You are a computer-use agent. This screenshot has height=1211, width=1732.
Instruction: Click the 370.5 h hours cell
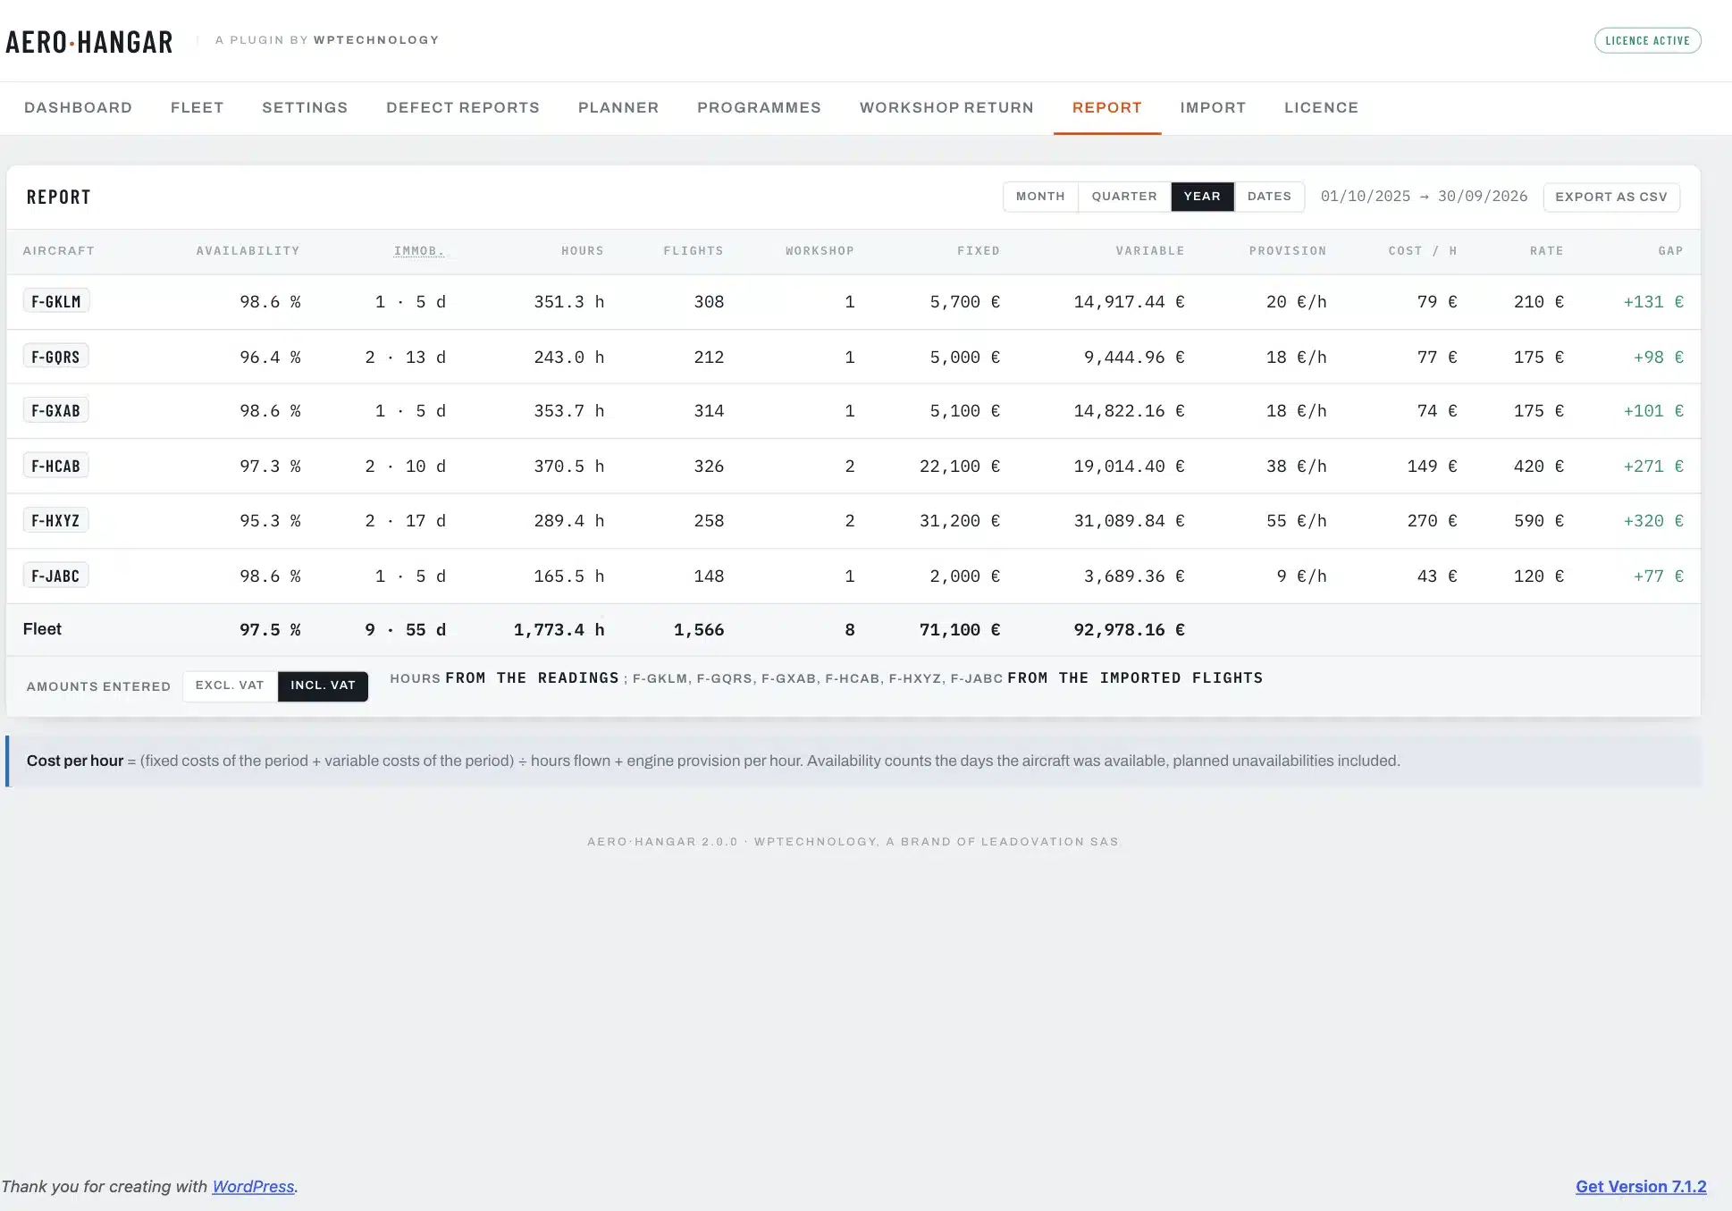[x=568, y=467]
